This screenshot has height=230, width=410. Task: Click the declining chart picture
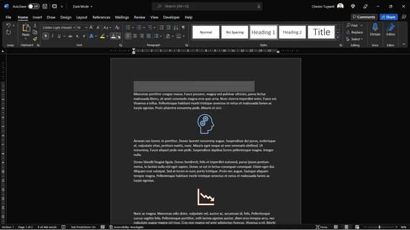(206, 197)
